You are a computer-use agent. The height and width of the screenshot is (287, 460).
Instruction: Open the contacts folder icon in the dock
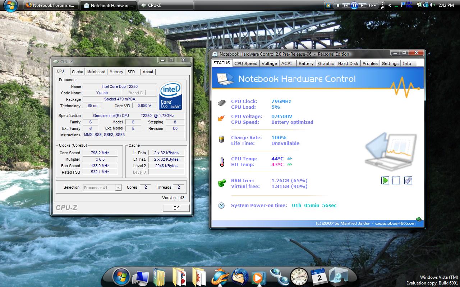[x=159, y=277]
